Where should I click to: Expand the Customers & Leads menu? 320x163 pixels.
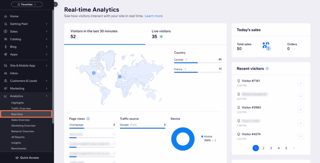pyautogui.click(x=47, y=81)
